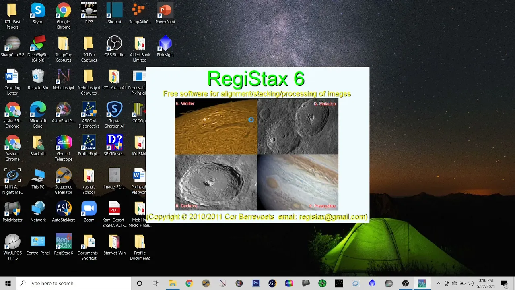Select the Gemini Telescope desktop icon

point(63,148)
